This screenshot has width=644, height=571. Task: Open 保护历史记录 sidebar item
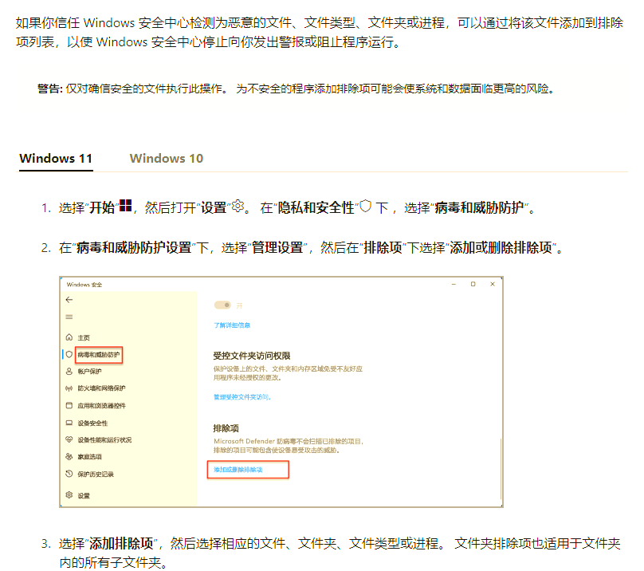click(x=96, y=474)
